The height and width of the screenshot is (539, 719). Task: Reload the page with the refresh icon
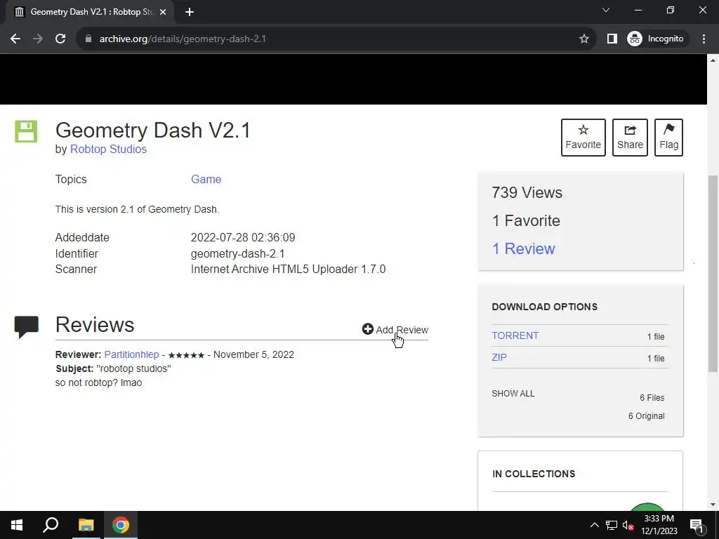60,39
